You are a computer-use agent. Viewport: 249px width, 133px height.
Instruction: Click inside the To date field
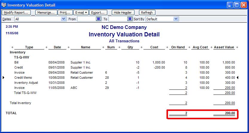tap(117, 19)
